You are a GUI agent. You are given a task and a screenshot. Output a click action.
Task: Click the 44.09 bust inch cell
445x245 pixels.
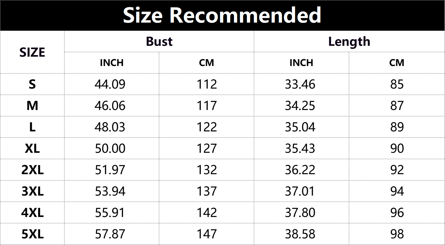[110, 84]
